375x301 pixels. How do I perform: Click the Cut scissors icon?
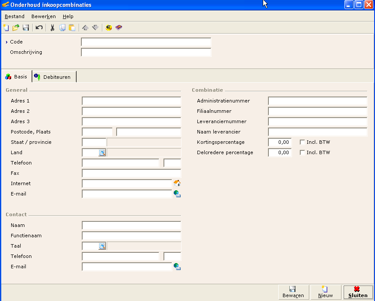point(52,28)
